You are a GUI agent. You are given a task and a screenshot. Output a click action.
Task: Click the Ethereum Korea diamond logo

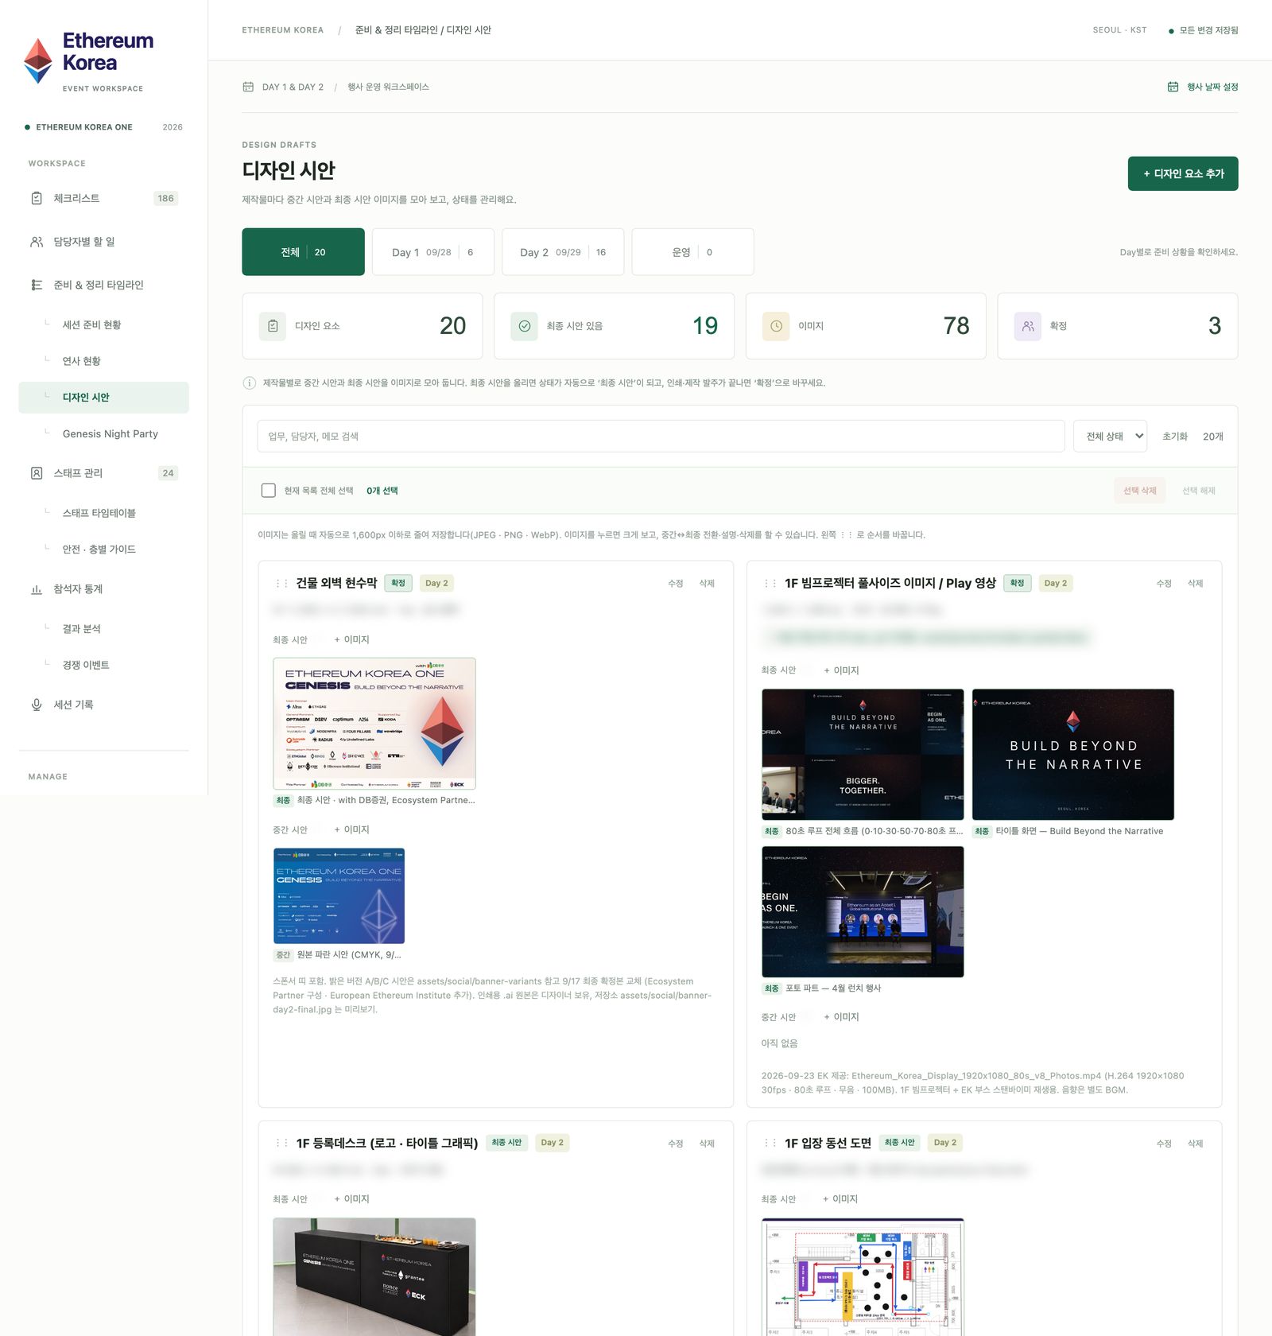click(38, 60)
